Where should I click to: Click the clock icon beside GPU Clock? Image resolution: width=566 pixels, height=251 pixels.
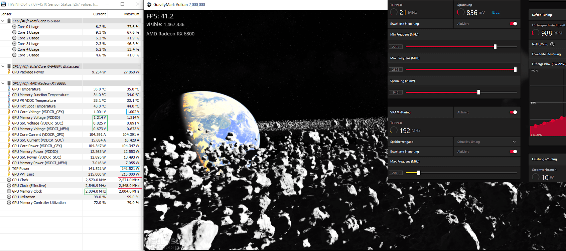9,180
